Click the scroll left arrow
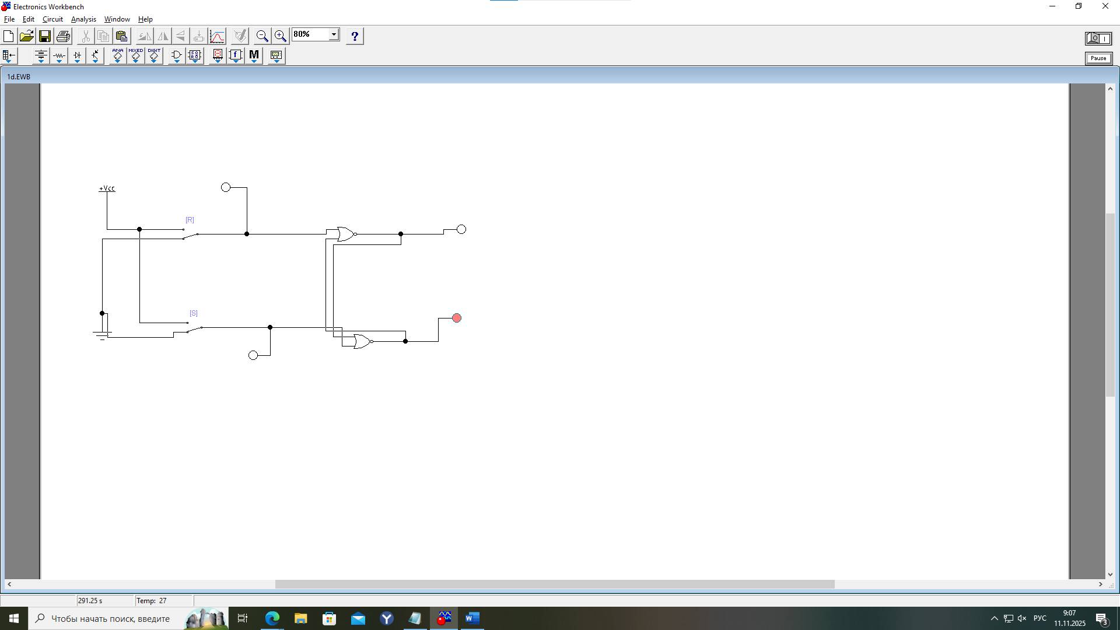1120x630 pixels. [9, 584]
